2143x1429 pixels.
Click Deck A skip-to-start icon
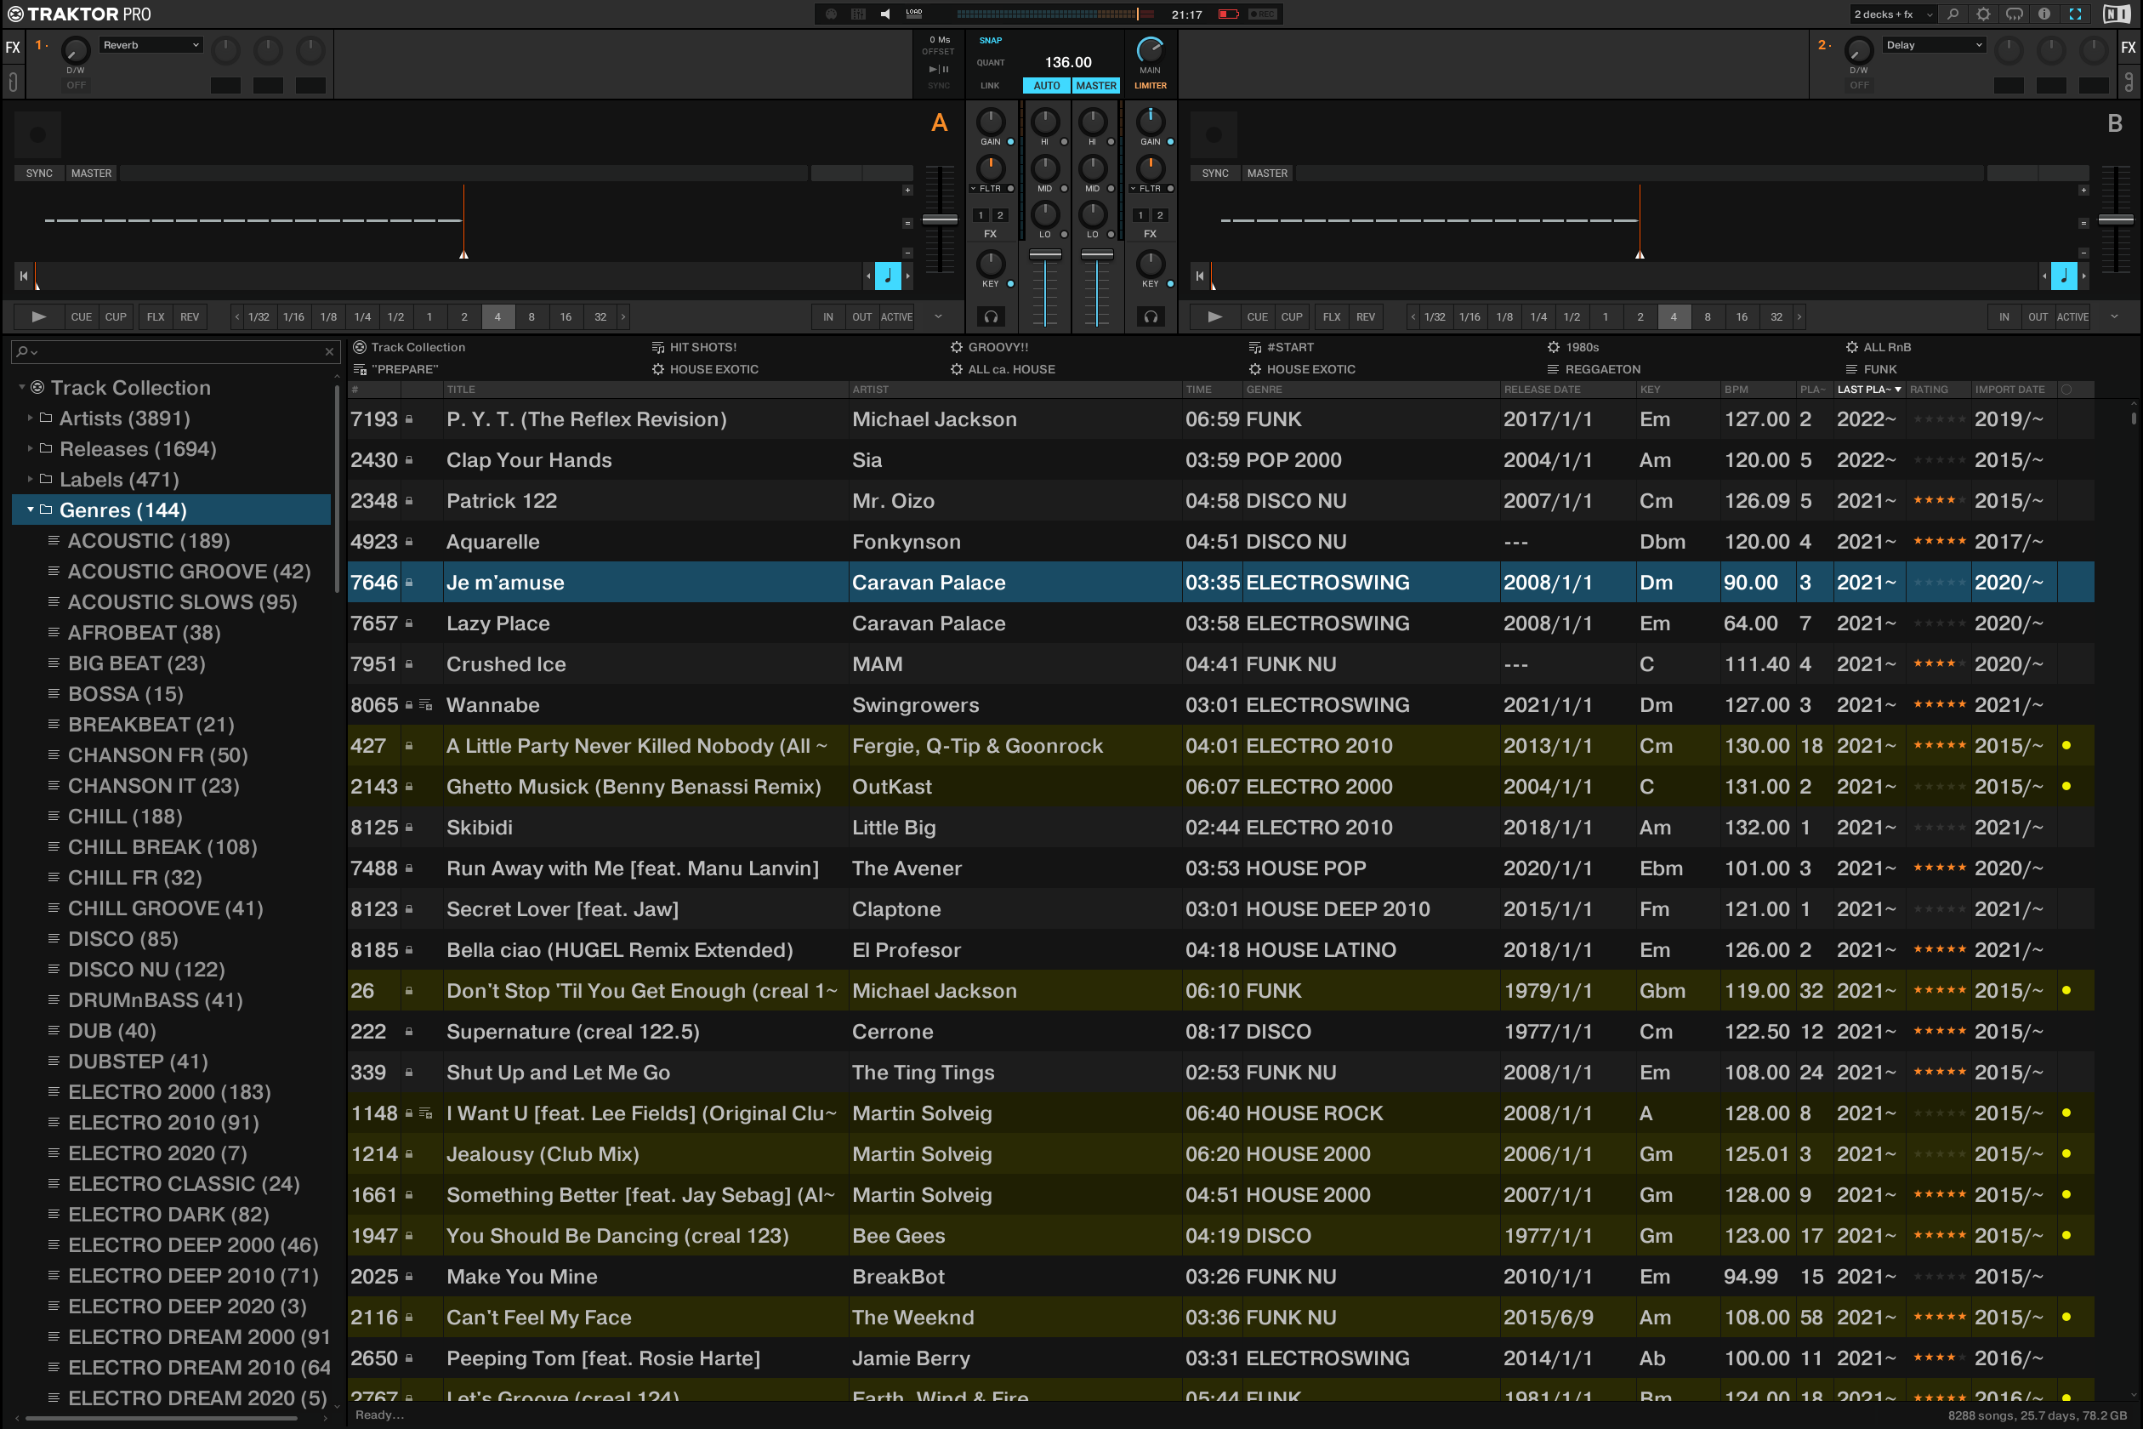[24, 276]
